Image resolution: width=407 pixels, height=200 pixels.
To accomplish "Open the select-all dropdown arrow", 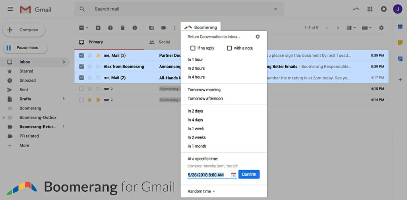I will pos(87,28).
